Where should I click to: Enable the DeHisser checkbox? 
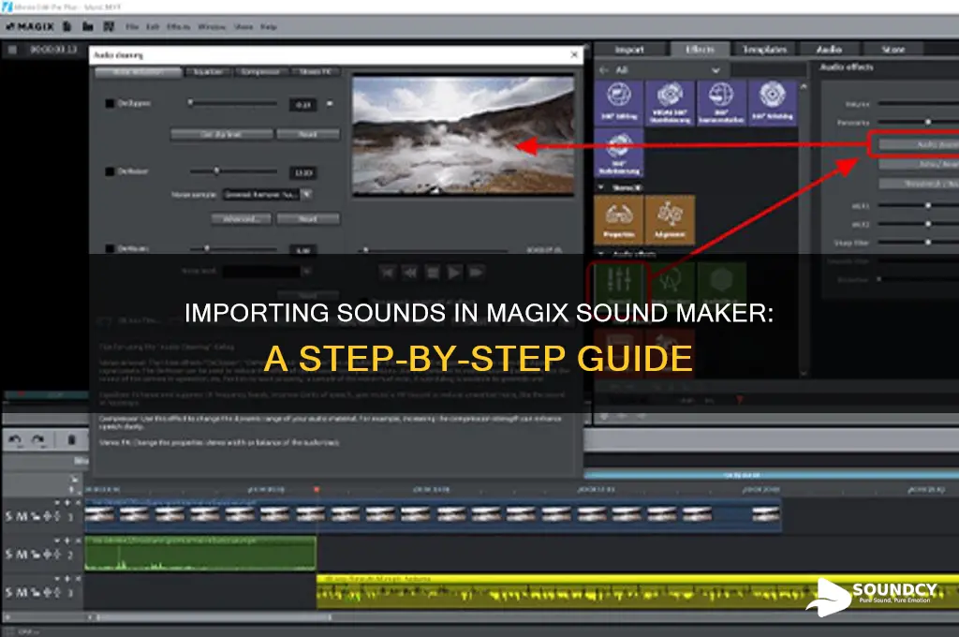111,248
